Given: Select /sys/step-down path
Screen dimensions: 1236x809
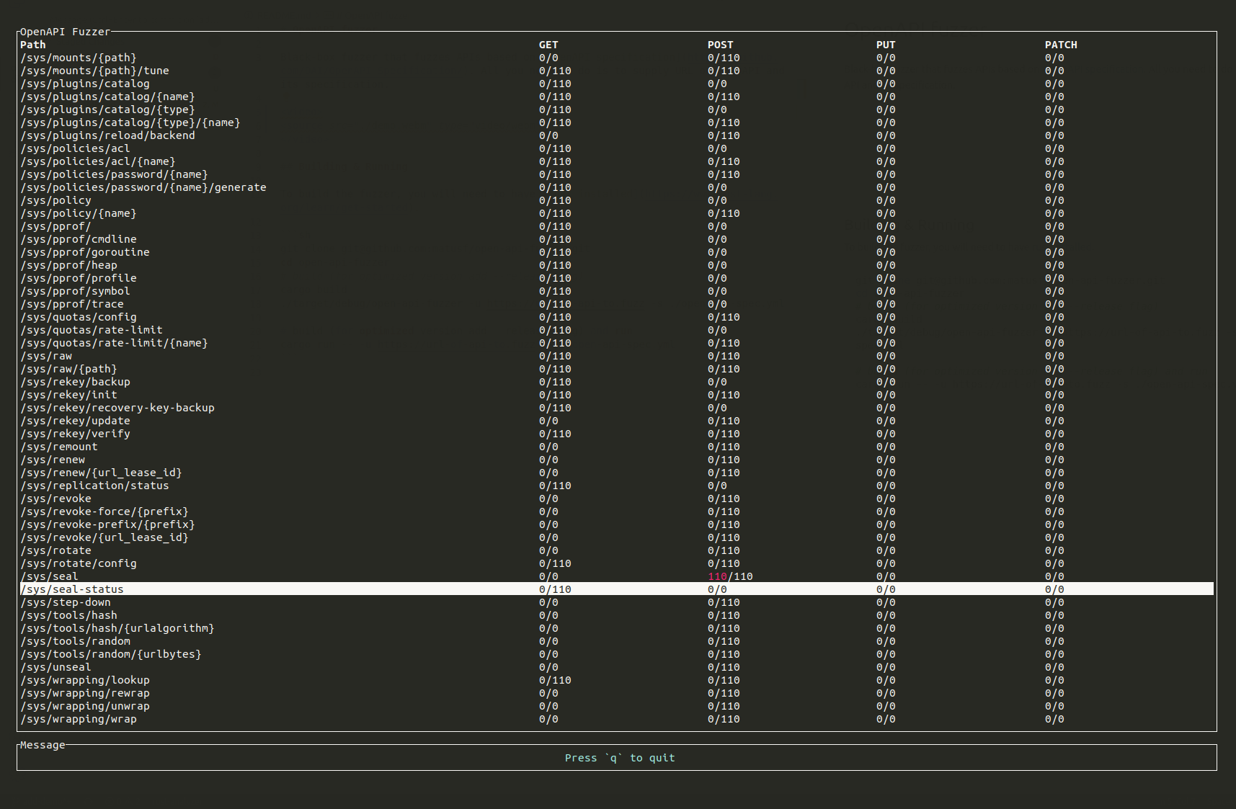Looking at the screenshot, I should click(x=66, y=602).
